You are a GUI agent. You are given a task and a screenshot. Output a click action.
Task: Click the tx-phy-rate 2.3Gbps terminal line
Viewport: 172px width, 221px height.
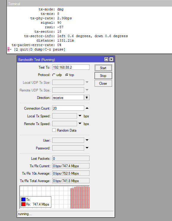click(51, 18)
